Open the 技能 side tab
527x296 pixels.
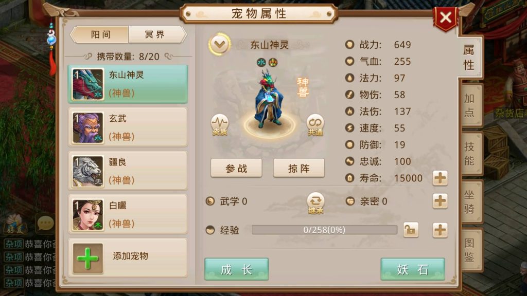click(x=470, y=154)
